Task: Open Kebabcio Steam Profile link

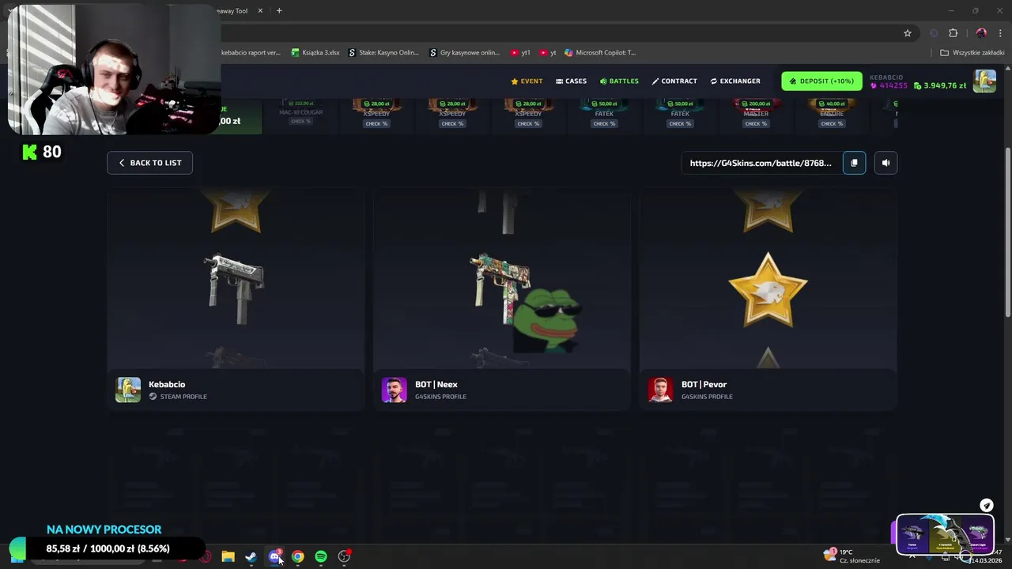Action: point(178,397)
